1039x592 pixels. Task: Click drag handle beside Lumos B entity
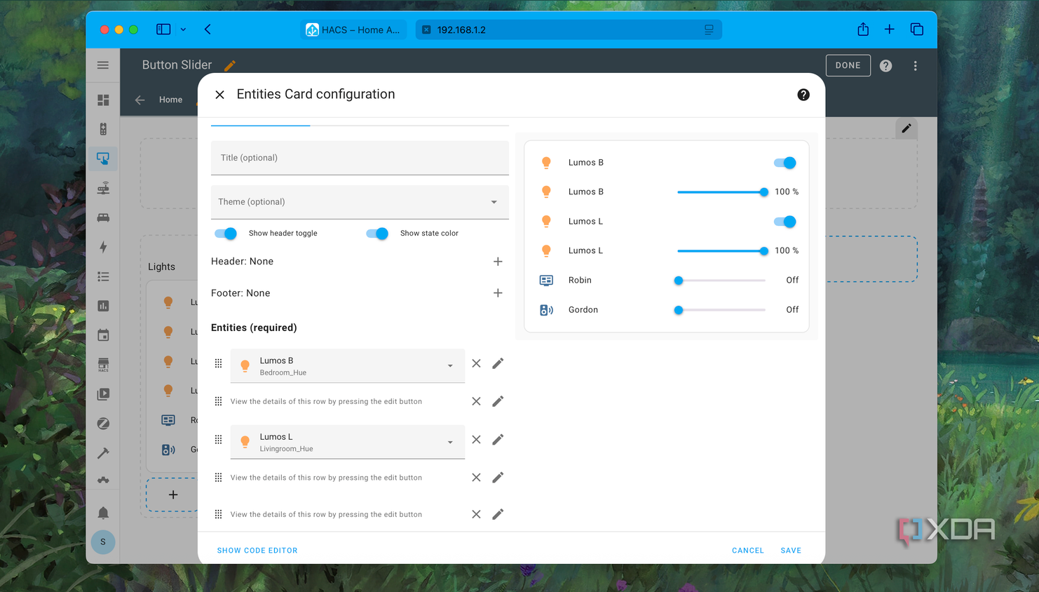pyautogui.click(x=218, y=363)
